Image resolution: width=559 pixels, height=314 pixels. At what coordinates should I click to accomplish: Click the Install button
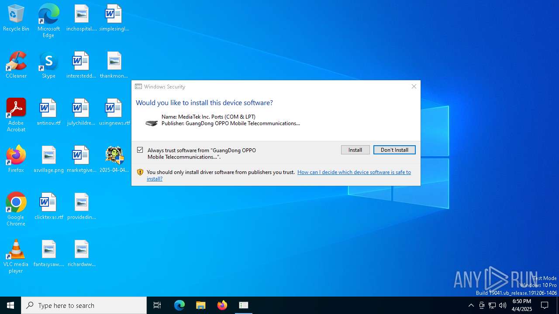(355, 150)
